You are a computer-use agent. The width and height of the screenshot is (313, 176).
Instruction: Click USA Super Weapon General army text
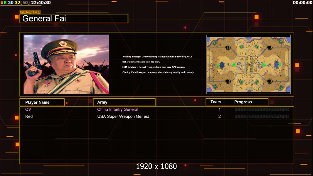(x=124, y=116)
